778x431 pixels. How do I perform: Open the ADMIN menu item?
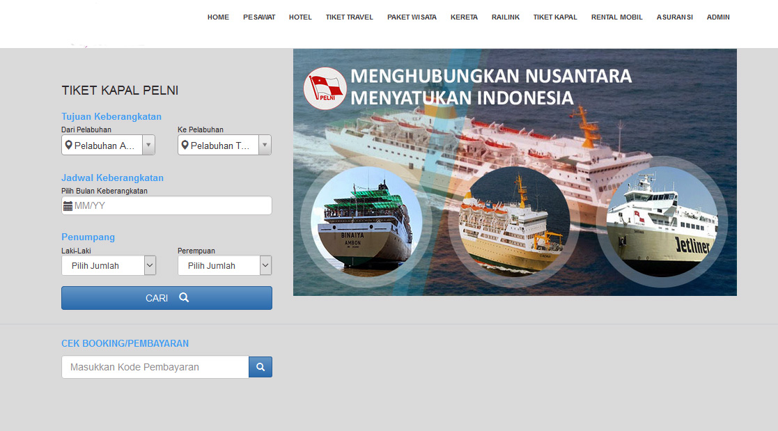(x=718, y=17)
